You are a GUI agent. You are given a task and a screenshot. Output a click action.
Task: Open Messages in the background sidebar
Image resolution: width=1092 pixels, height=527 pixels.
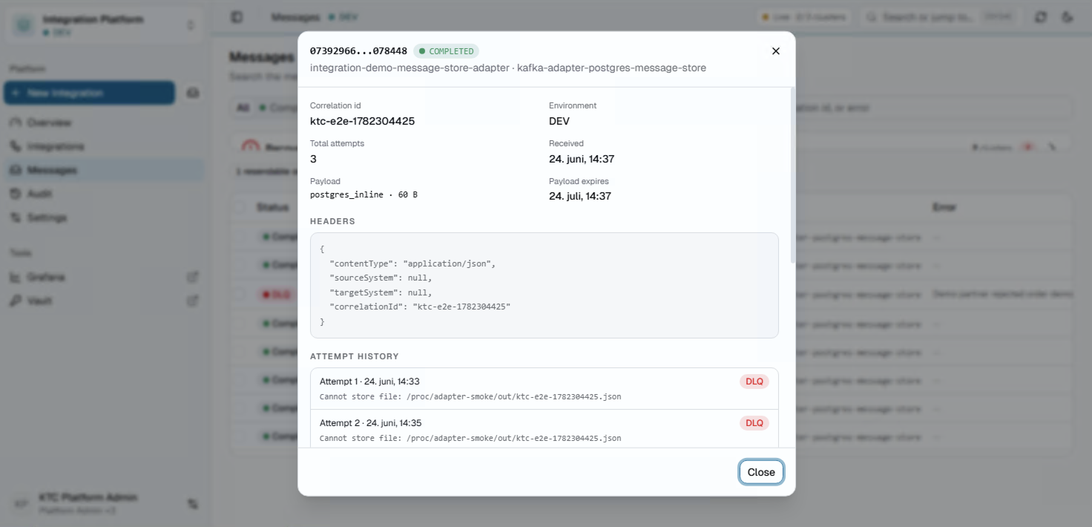104,170
